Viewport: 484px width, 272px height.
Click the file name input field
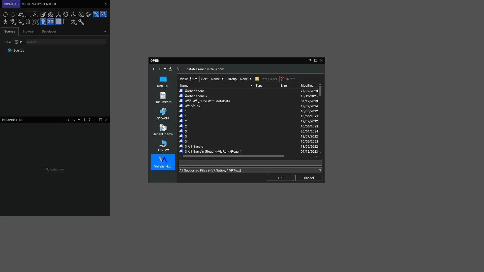click(251, 163)
